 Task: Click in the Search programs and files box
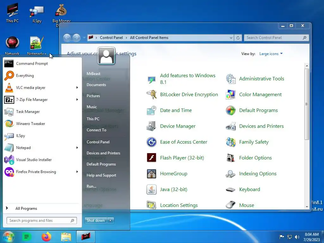(41, 221)
